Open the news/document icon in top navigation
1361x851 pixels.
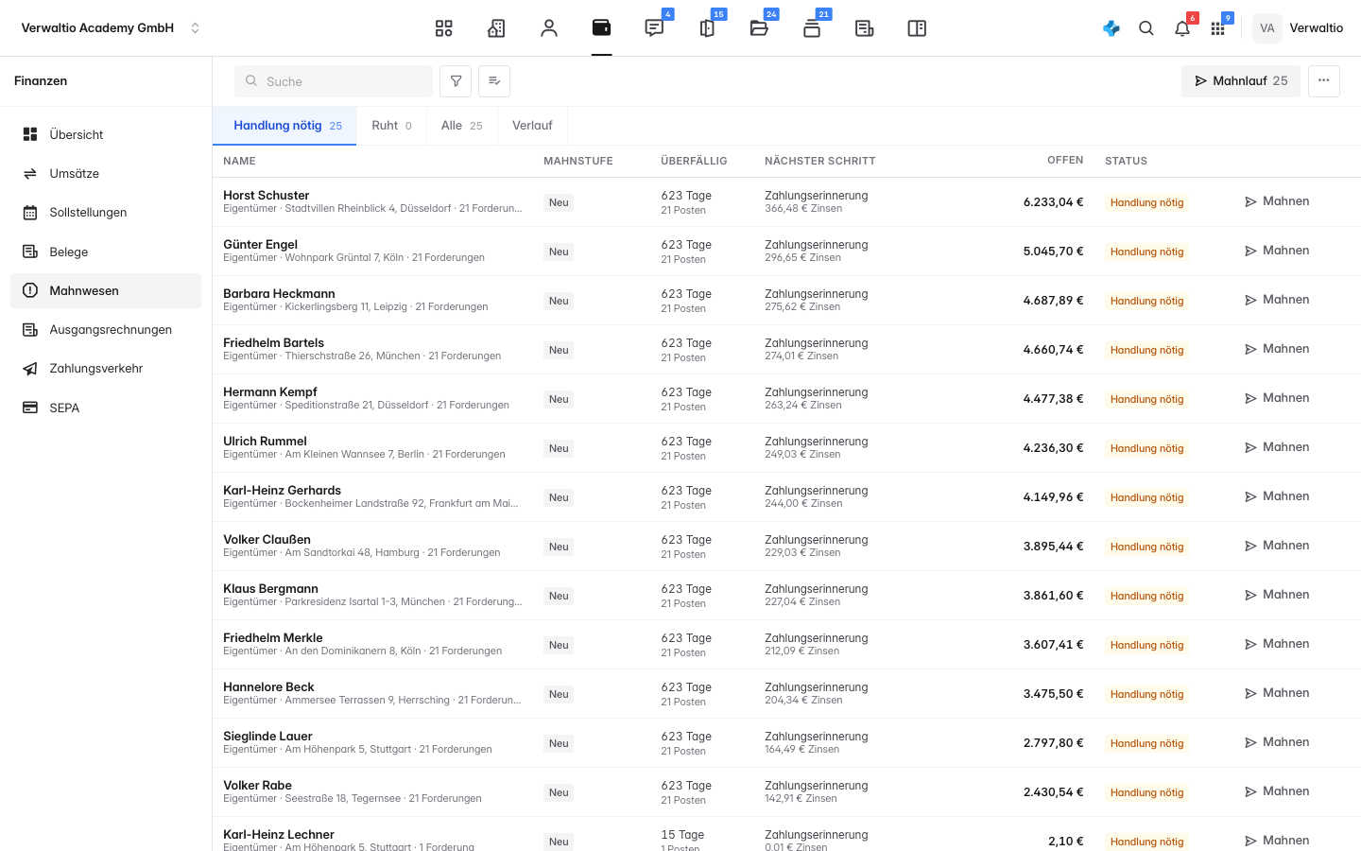click(x=864, y=28)
